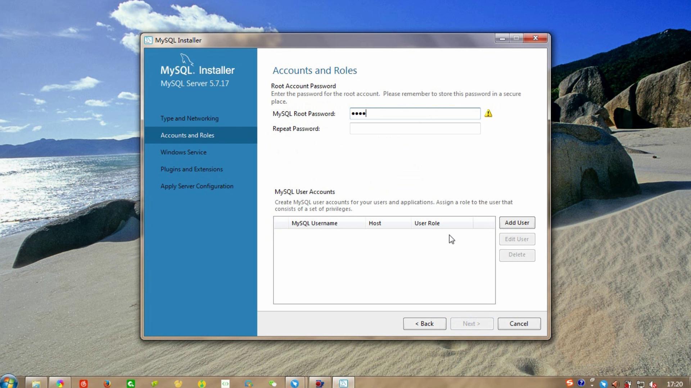Cancel the MySQL installation

point(519,324)
